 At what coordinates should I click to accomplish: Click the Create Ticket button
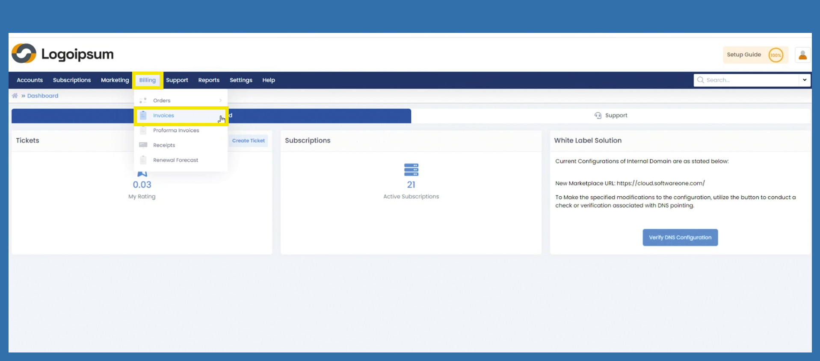(x=248, y=141)
